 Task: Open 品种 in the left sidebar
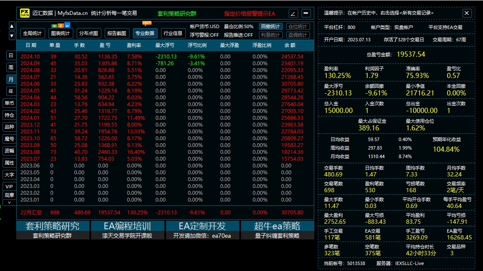9,127
